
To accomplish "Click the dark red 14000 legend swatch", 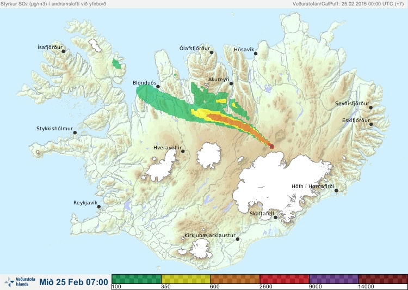I will pos(383,279).
